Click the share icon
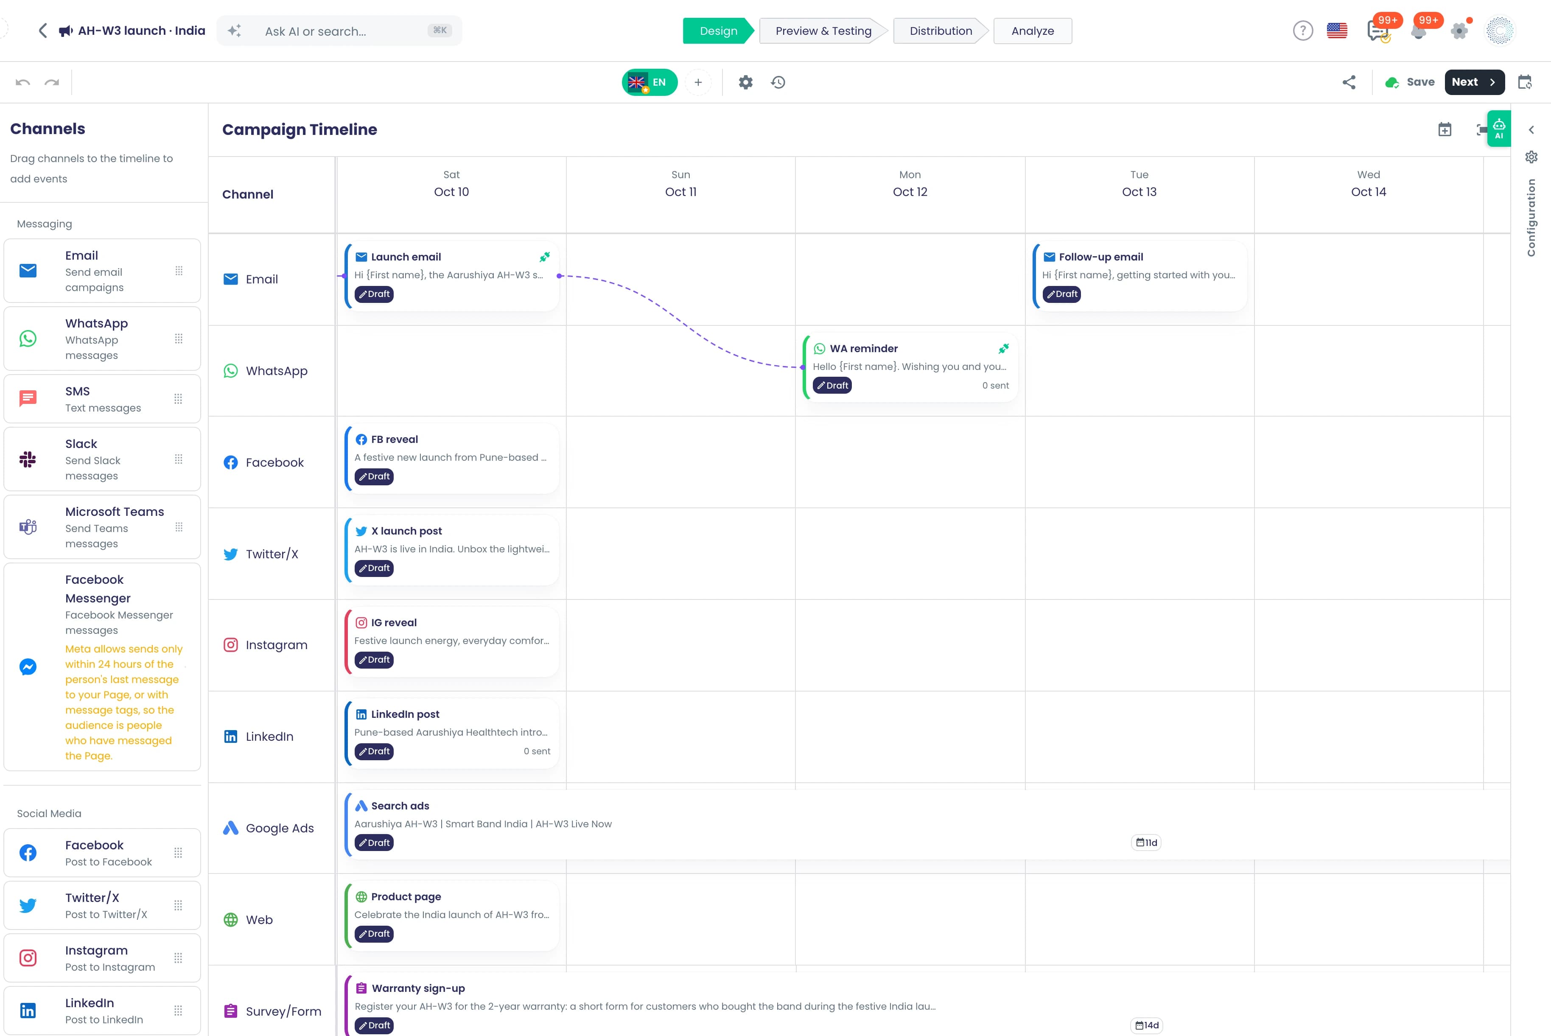1551x1036 pixels. pyautogui.click(x=1349, y=82)
